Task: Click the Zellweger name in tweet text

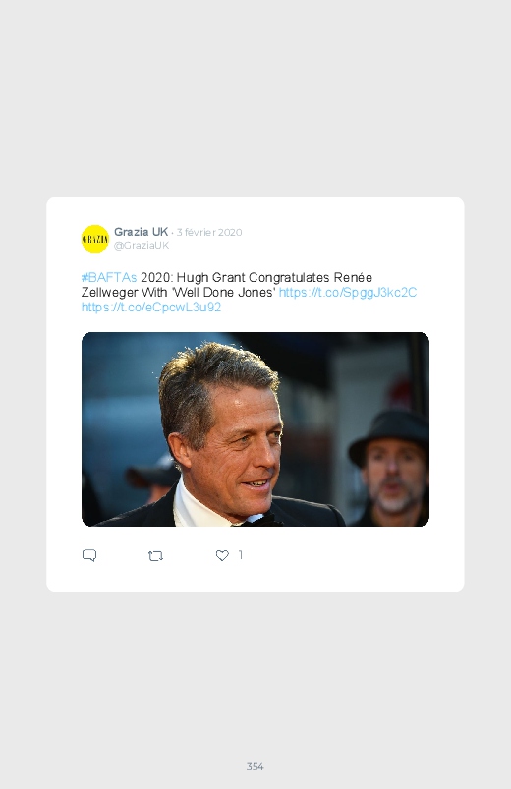Action: pyautogui.click(x=109, y=293)
